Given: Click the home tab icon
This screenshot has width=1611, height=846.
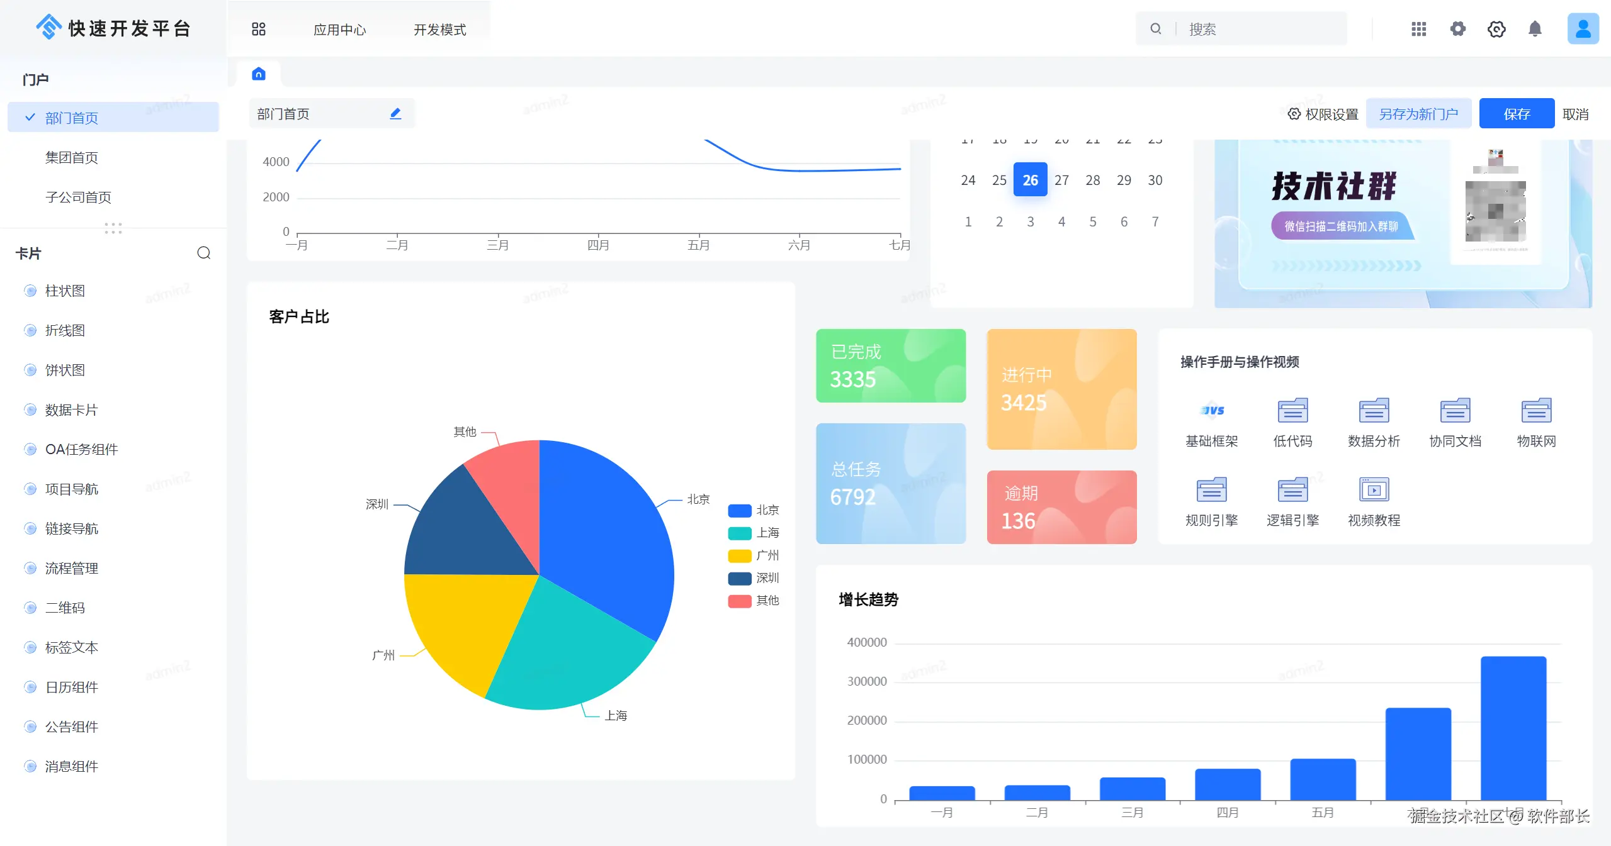Looking at the screenshot, I should click(259, 74).
